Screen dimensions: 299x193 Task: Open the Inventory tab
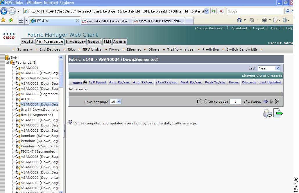coord(76,42)
